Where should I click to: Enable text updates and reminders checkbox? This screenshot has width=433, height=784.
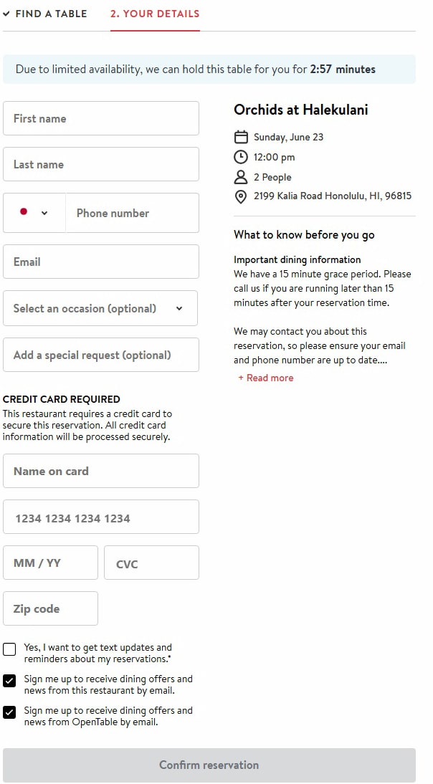tap(9, 649)
